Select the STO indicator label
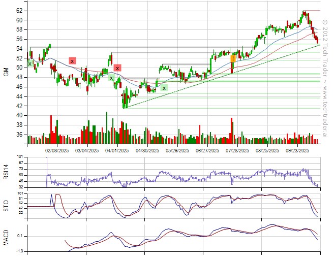 coord(6,204)
